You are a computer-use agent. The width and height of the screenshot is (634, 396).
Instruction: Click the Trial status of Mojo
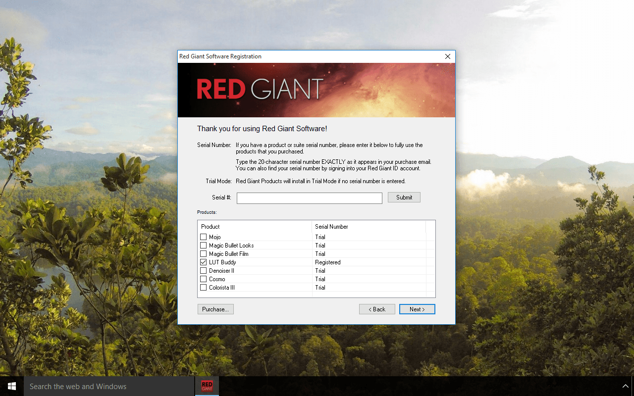[320, 237]
